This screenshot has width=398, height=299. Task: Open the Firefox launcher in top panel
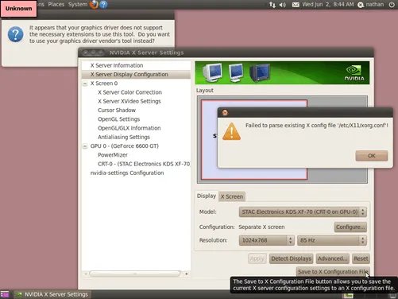pos(94,4)
